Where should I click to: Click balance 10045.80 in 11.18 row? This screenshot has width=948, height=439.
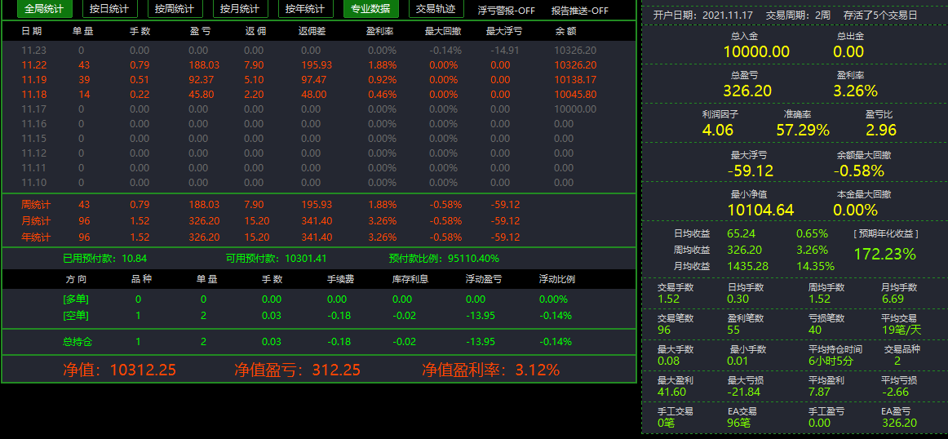tap(576, 95)
